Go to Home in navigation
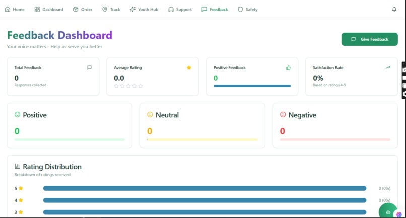The height and width of the screenshot is (218, 406). click(x=15, y=10)
